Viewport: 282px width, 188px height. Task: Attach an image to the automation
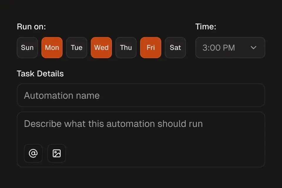tap(56, 153)
